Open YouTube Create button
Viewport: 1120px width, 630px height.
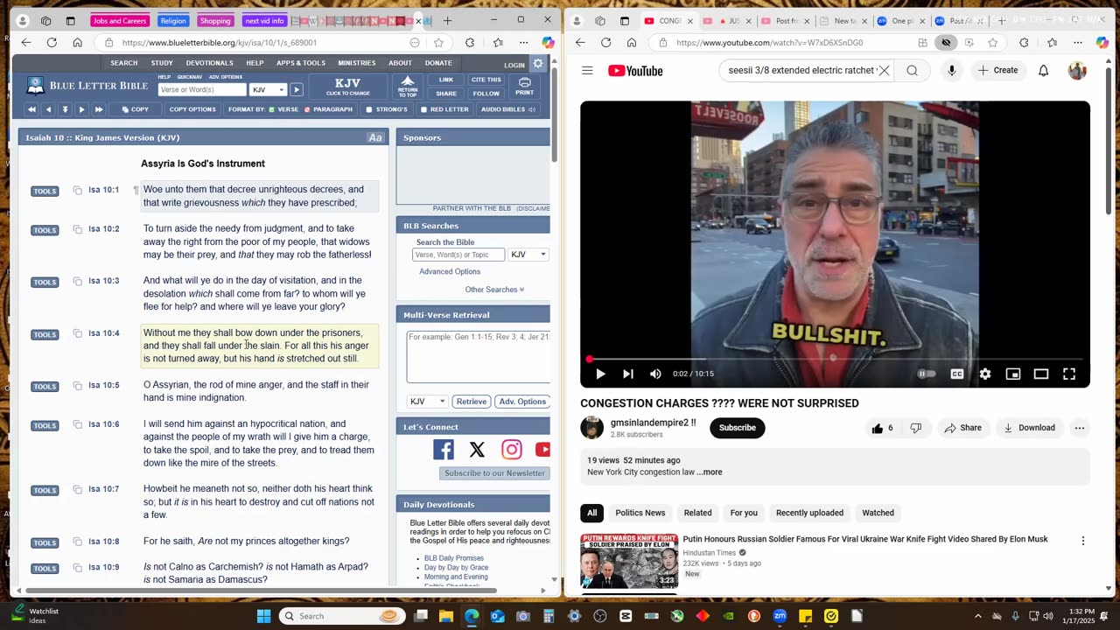tap(997, 70)
